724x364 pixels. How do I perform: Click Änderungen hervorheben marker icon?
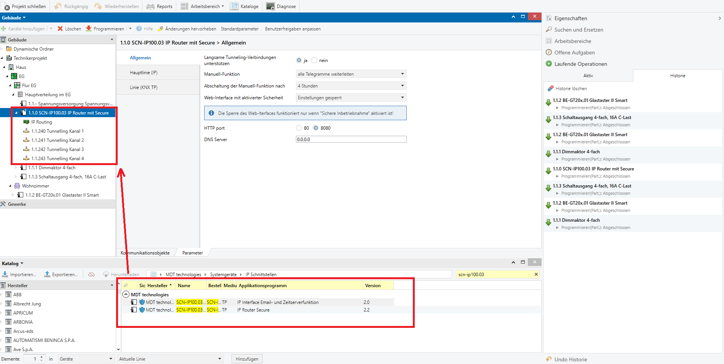160,29
